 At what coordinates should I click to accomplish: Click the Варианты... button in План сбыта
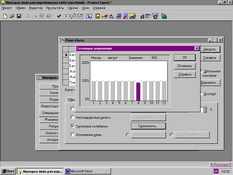click(x=210, y=83)
